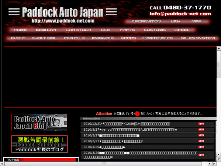The width and height of the screenshot is (221, 166).
Task: Open the INFORMATION link
Action: coord(146,21)
